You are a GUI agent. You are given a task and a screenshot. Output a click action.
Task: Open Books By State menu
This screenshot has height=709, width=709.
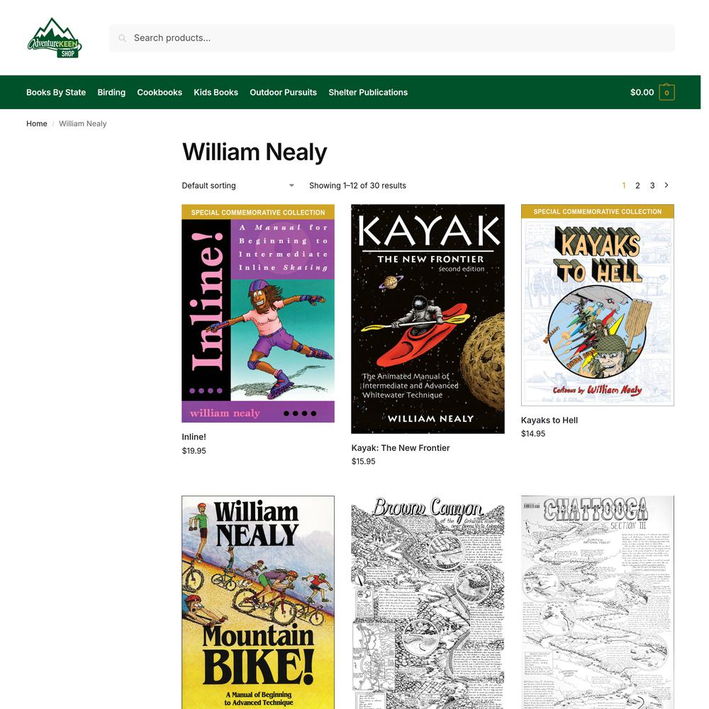56,92
